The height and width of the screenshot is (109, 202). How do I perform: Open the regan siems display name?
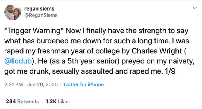click(x=39, y=9)
